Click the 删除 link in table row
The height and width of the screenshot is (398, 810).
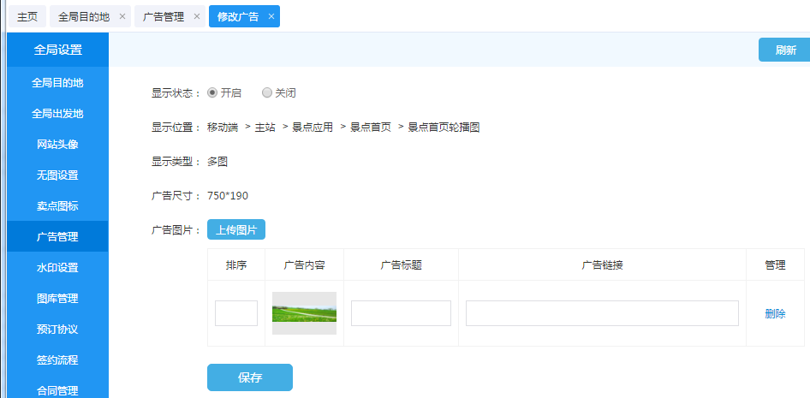(x=775, y=314)
